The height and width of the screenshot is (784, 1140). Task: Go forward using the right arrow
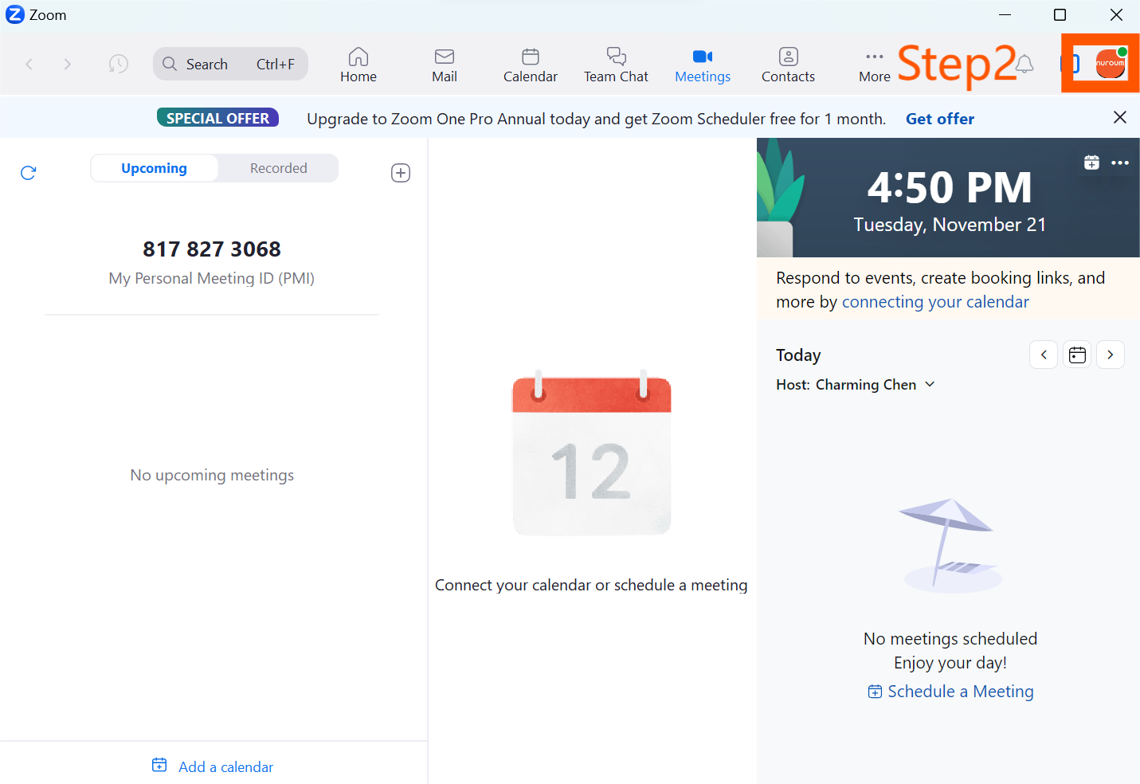coord(68,64)
